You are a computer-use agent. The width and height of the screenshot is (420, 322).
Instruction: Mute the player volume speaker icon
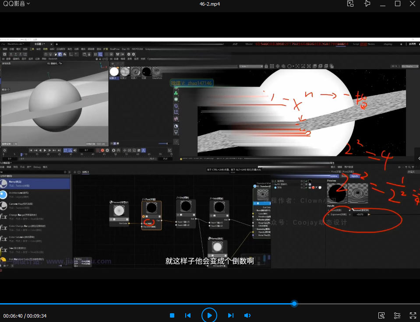click(247, 315)
